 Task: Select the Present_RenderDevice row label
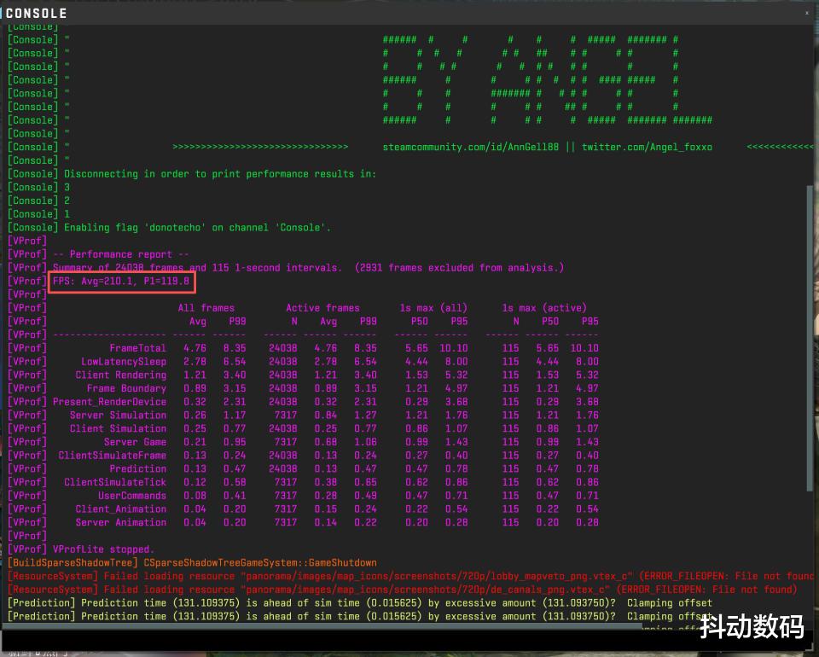click(110, 402)
